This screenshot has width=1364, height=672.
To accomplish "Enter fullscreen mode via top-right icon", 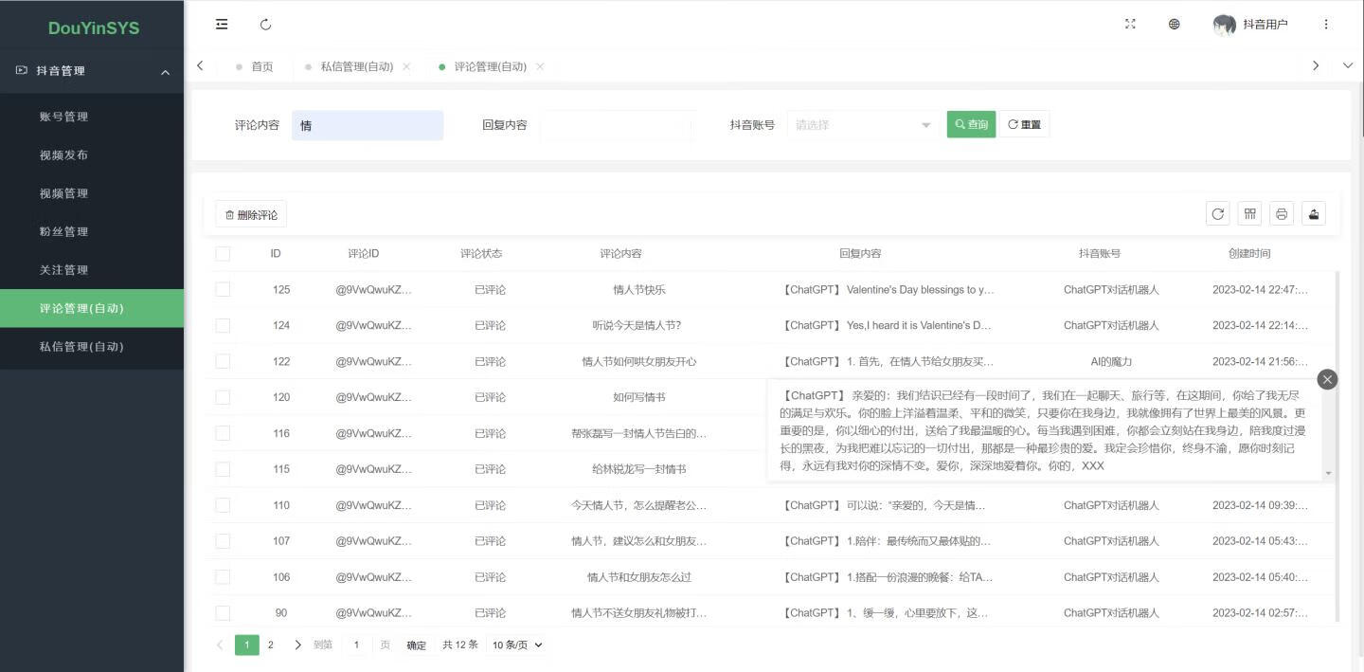I will pyautogui.click(x=1130, y=24).
